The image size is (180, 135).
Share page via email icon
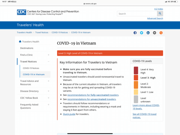pos(154,33)
